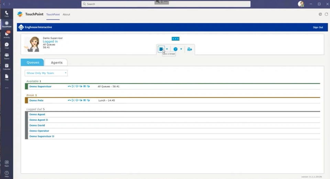Click the 'Logged in' status text

[x=50, y=41]
